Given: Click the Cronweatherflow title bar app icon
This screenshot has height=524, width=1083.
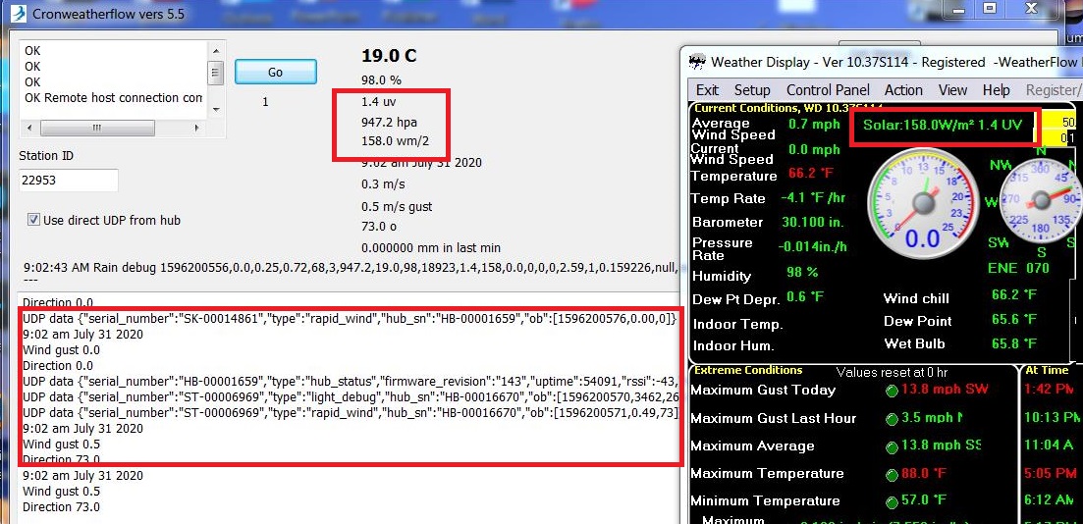Looking at the screenshot, I should (18, 15).
